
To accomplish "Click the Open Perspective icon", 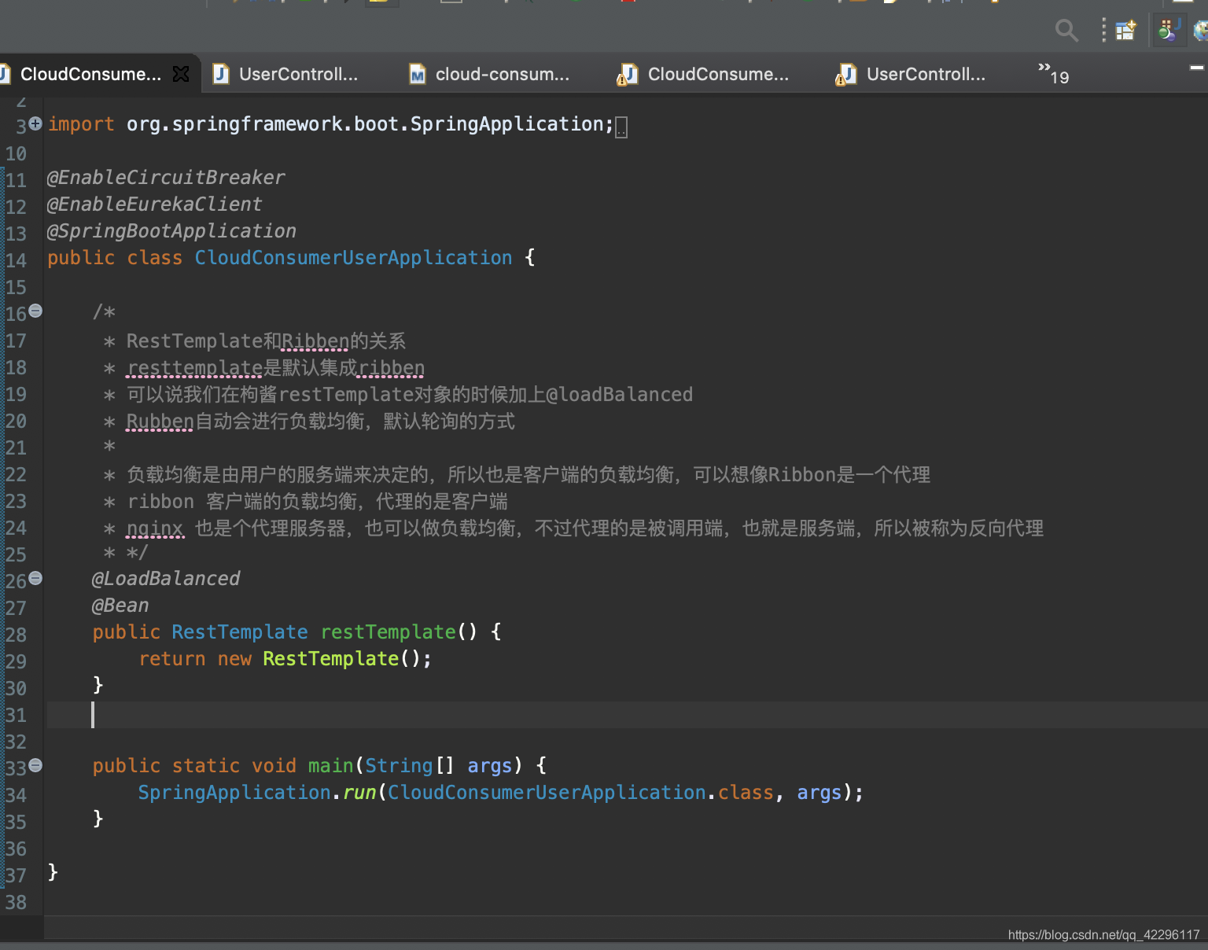I will pyautogui.click(x=1126, y=31).
